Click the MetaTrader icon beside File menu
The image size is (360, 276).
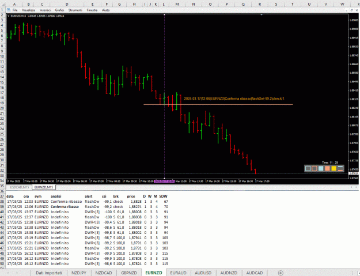[x=9, y=10]
